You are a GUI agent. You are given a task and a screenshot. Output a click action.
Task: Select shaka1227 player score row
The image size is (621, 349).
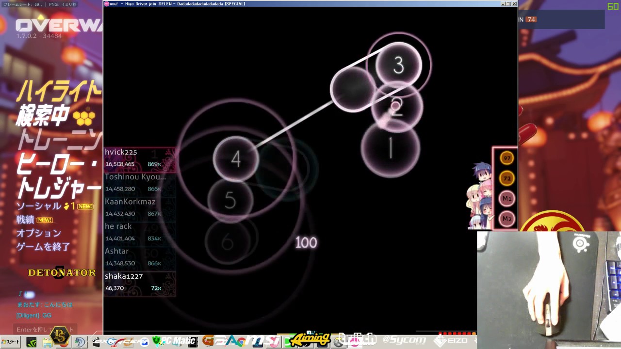coord(140,283)
